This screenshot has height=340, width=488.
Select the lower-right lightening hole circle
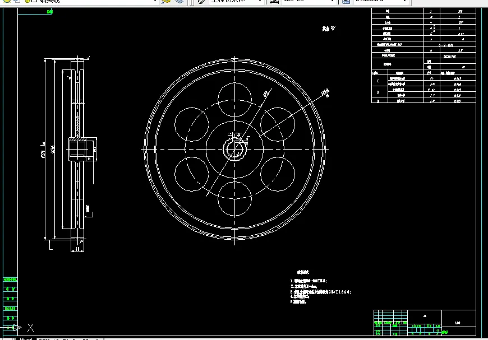point(278,174)
